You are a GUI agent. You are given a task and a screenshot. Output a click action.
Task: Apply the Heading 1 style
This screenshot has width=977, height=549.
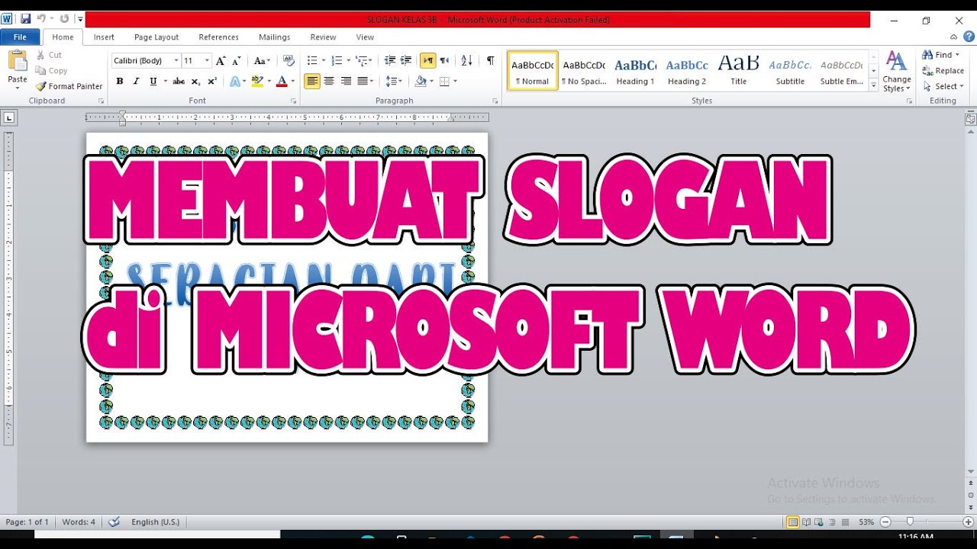(635, 71)
